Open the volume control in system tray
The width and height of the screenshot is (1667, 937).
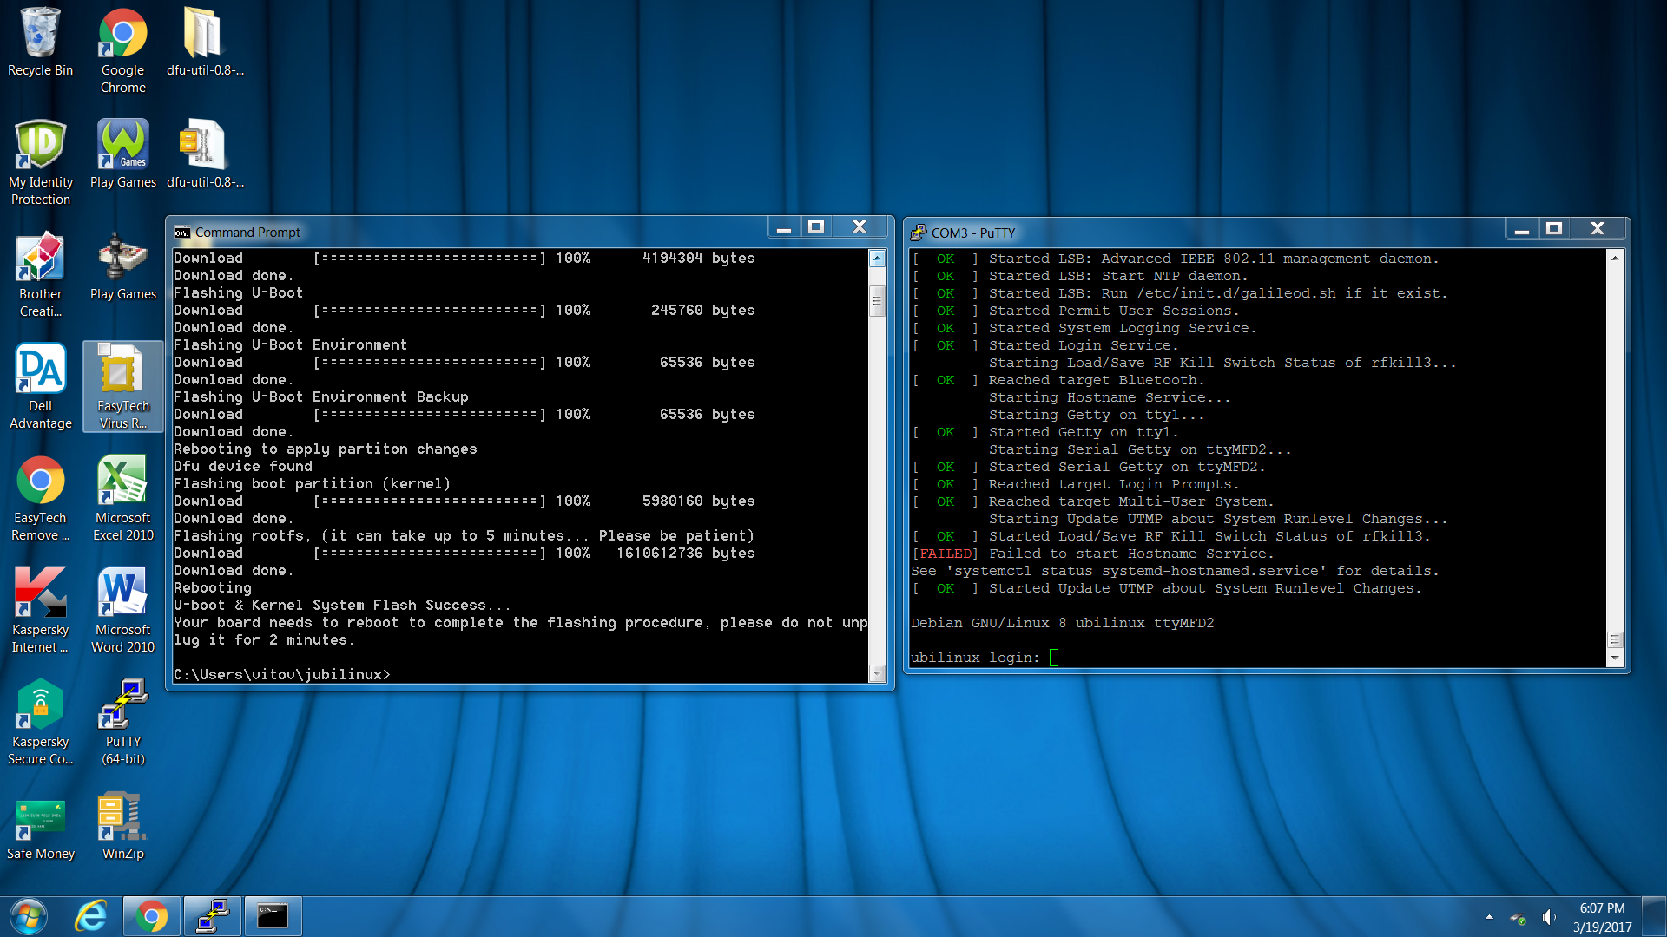[1548, 917]
